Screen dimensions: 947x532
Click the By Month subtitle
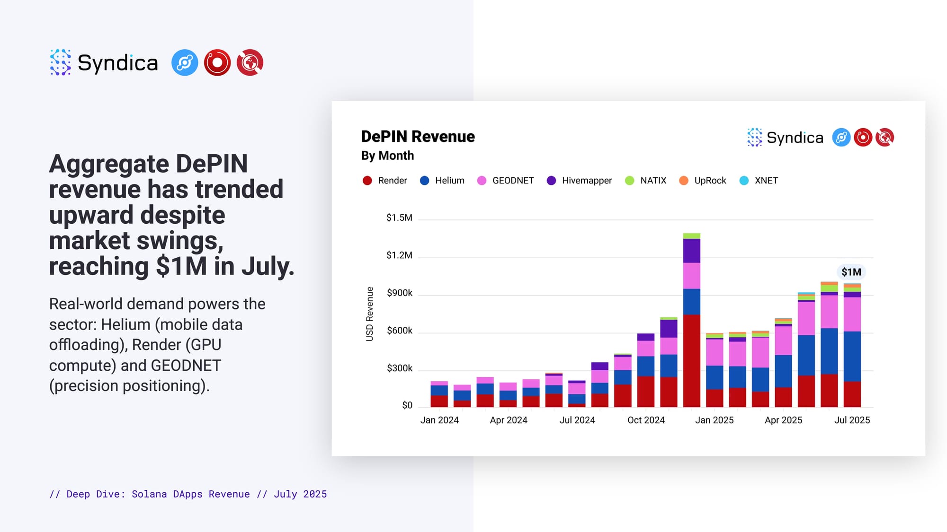point(387,156)
